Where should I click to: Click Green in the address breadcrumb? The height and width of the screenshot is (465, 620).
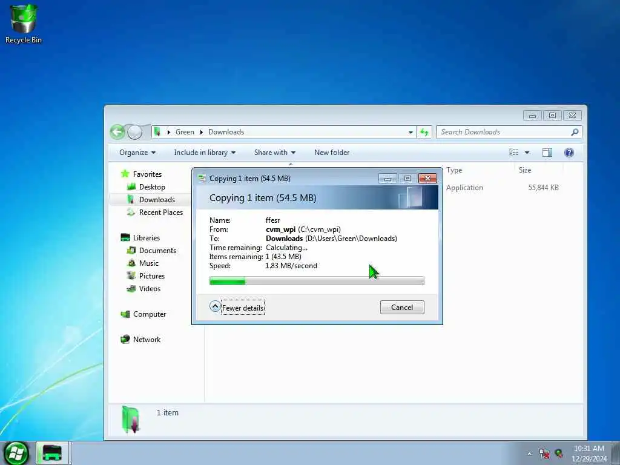click(185, 132)
